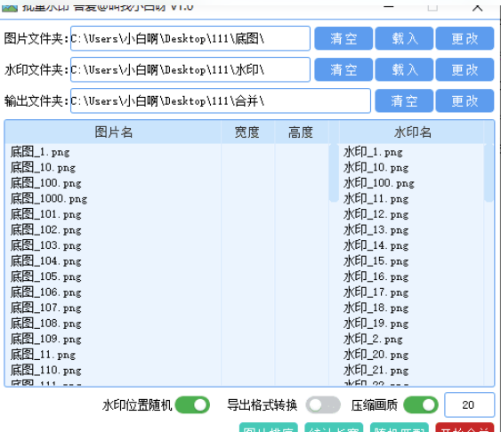This screenshot has height=432, width=501.
Task: Click the 水印名 column header
Action: [412, 132]
